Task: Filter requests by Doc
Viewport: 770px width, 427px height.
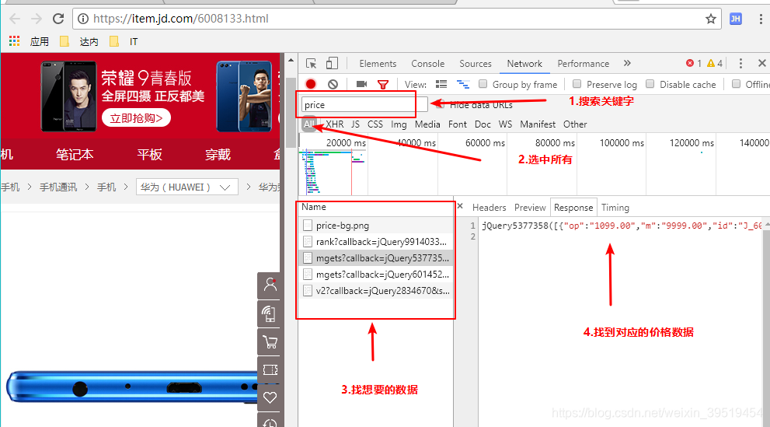Action: pyautogui.click(x=483, y=124)
